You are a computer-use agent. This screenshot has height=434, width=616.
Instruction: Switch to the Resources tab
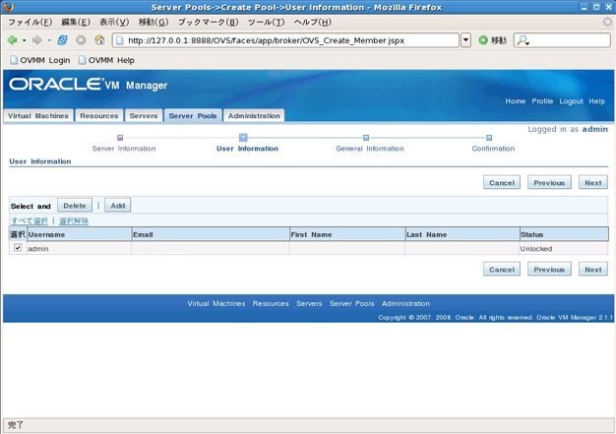[x=99, y=116]
